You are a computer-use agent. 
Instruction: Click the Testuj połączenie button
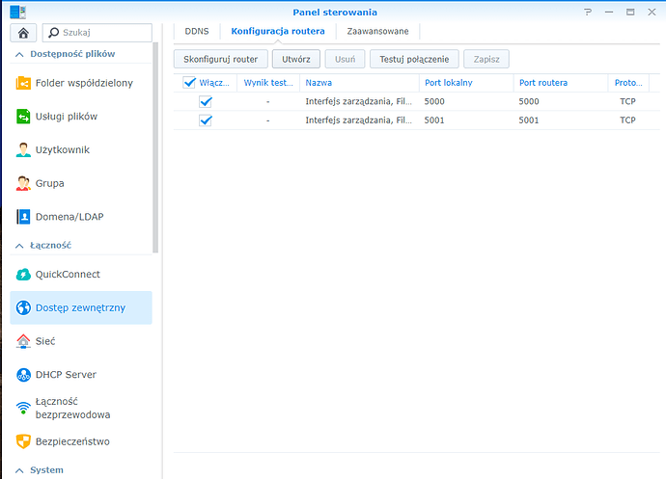(x=414, y=59)
